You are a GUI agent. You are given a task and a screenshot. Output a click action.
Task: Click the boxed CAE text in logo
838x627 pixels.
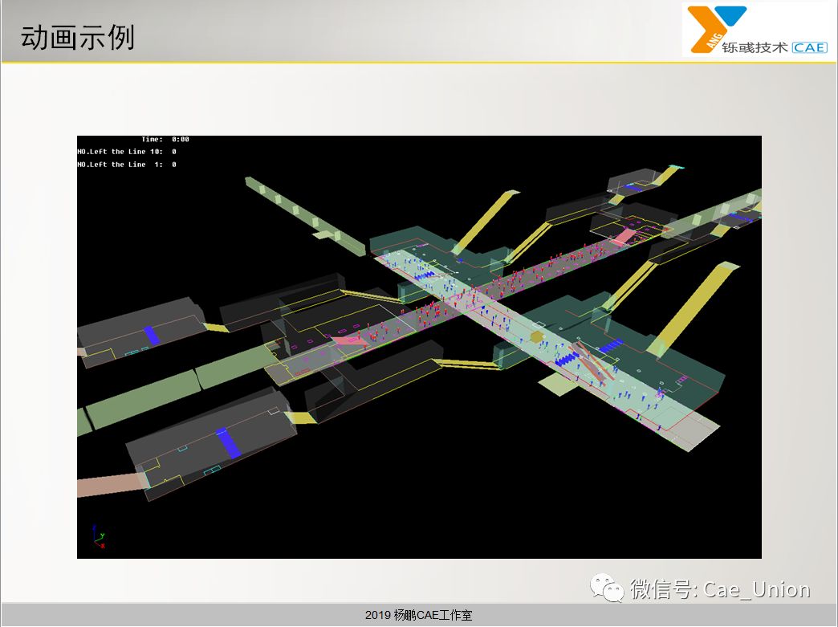click(809, 47)
